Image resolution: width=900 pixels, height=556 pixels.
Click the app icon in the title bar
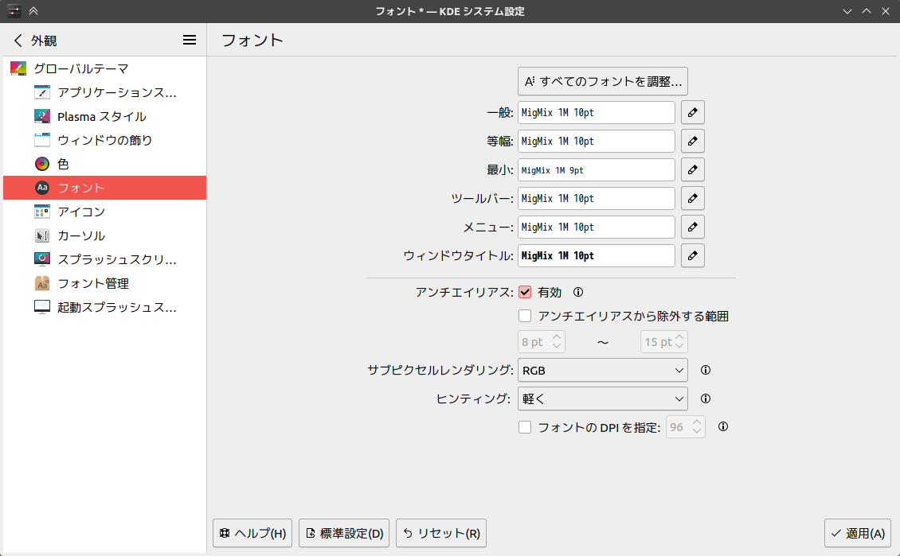coord(14,11)
